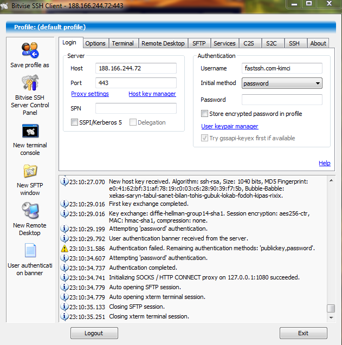Open the Services tab
This screenshot has height=345, width=342.
coord(224,43)
